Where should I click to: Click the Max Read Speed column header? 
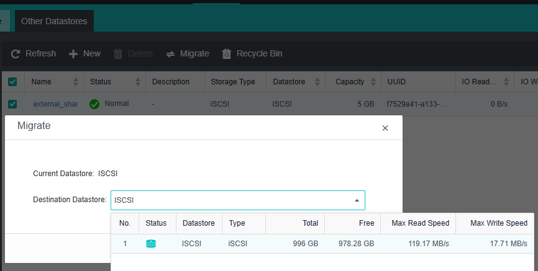pos(420,223)
